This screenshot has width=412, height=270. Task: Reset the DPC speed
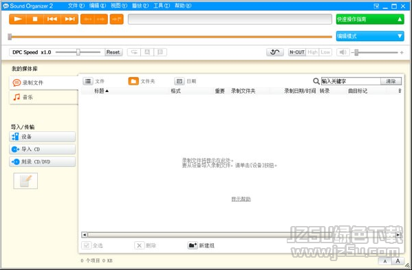(113, 52)
